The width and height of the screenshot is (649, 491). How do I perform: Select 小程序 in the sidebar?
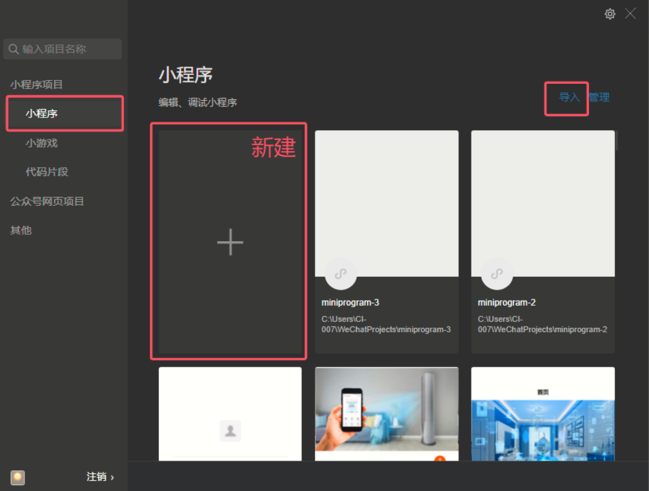pyautogui.click(x=42, y=114)
